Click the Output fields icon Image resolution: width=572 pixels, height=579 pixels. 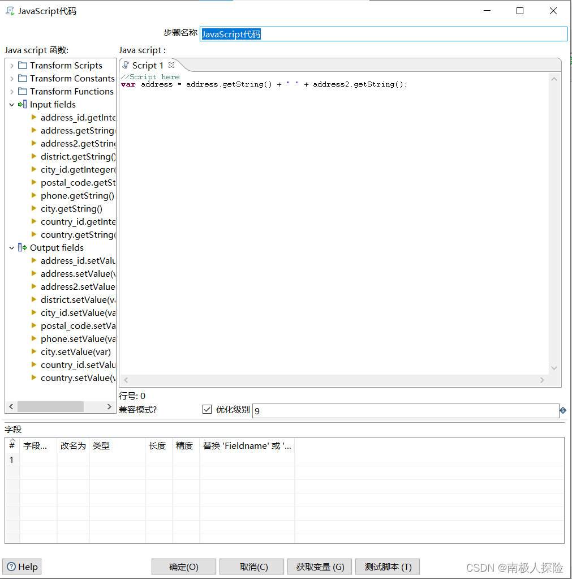(23, 247)
